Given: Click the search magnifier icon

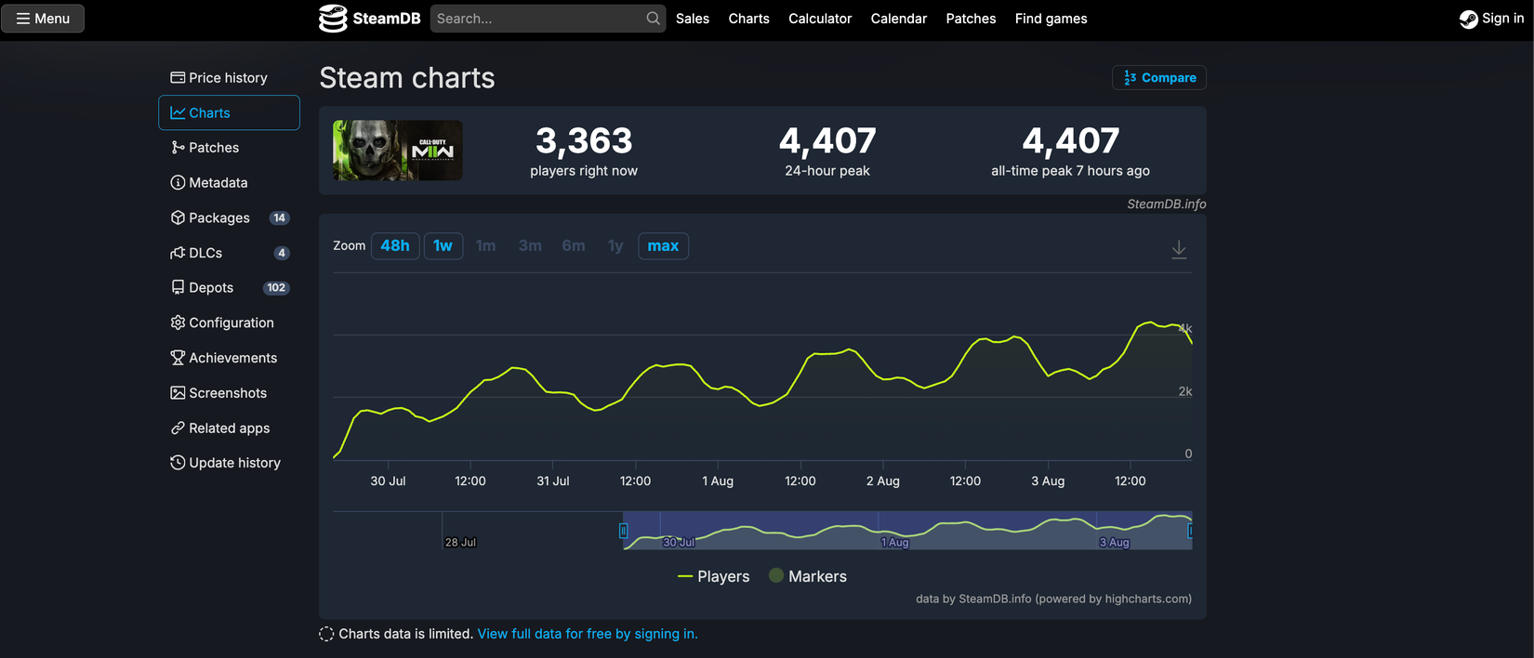Looking at the screenshot, I should tap(653, 19).
